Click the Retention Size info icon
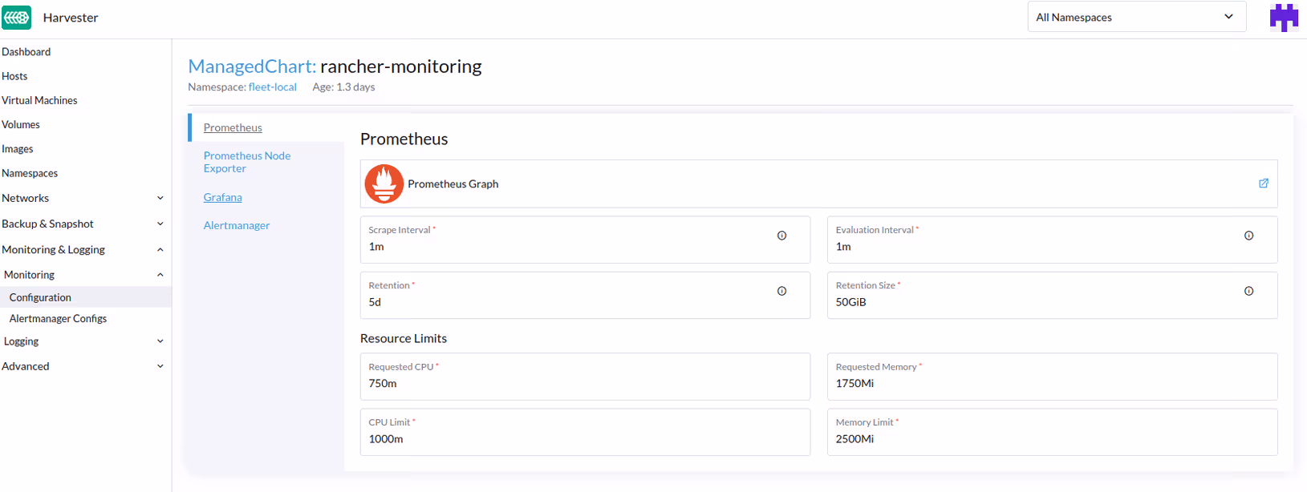 pyautogui.click(x=1248, y=291)
